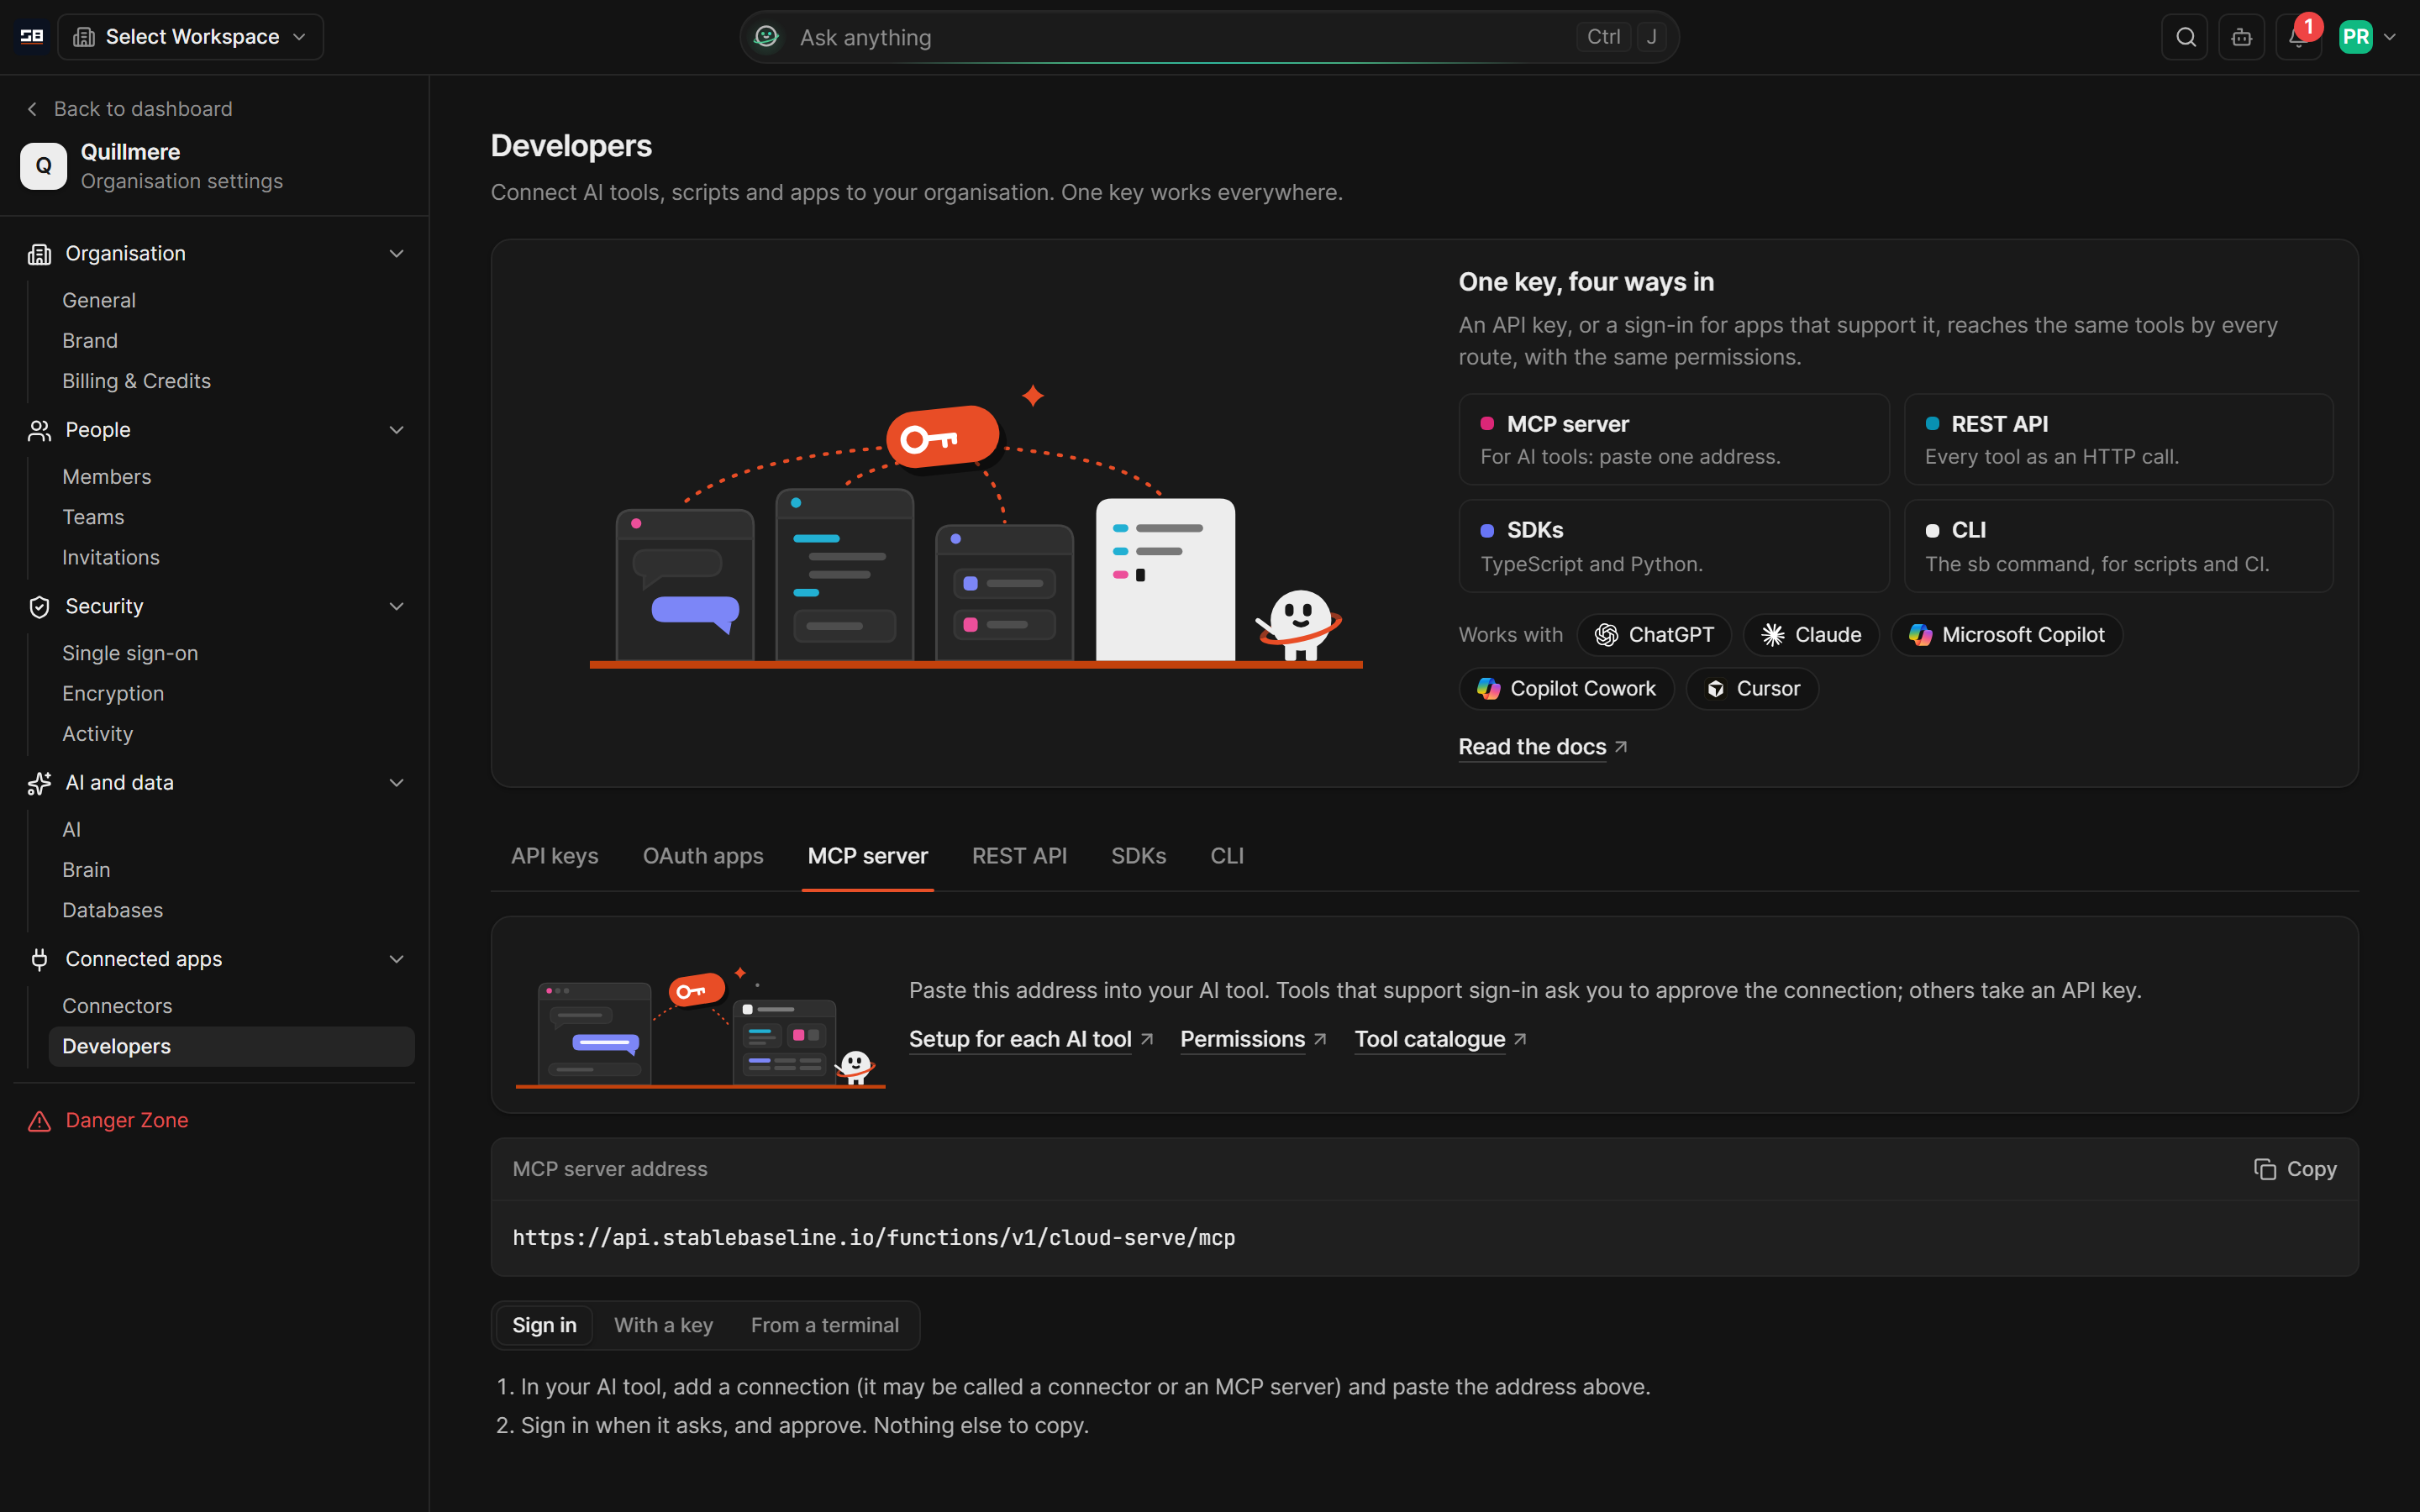The image size is (2420, 1512).
Task: Switch to the API keys tab
Action: (555, 856)
